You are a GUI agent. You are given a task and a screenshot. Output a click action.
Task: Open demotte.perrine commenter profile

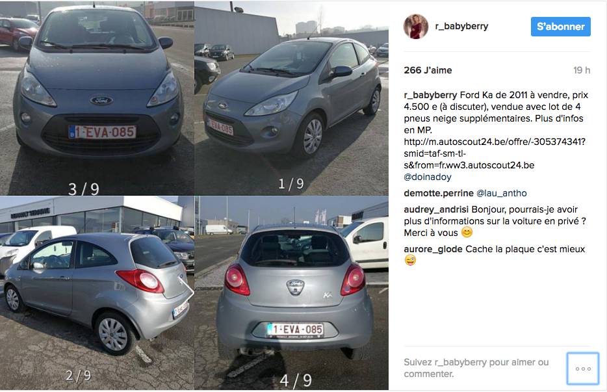439,193
